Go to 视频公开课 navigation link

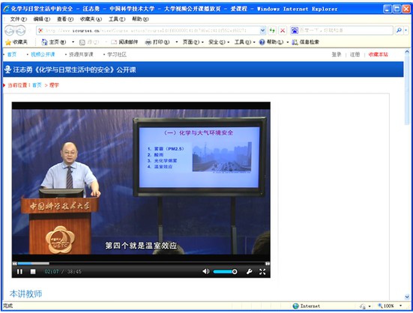click(43, 54)
